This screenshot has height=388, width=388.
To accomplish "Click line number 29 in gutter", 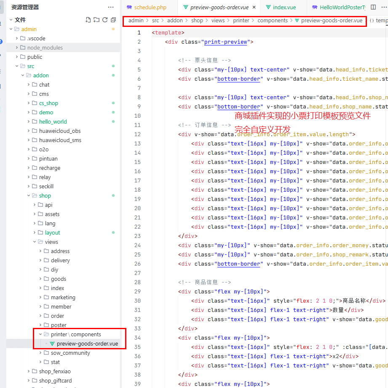I will (x=137, y=291).
